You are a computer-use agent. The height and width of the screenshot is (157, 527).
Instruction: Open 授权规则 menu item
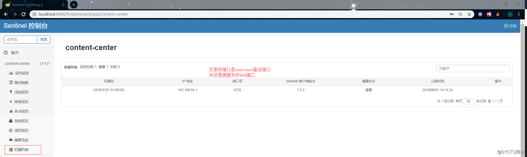click(21, 130)
